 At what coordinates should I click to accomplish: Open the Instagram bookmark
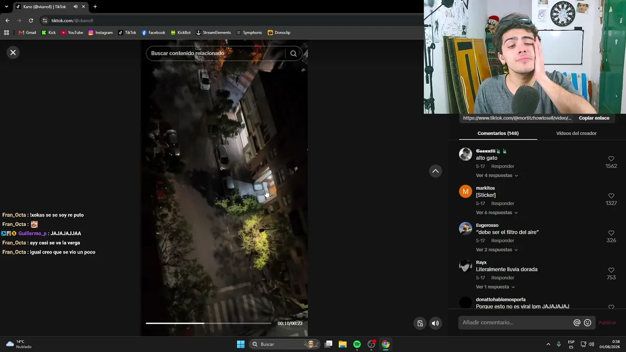[100, 33]
